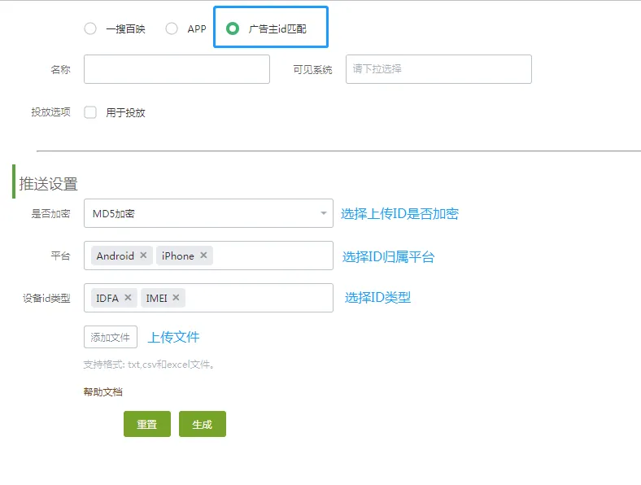This screenshot has height=485, width=641.
Task: Enable the 用于投放 checkbox
Action: pos(90,112)
